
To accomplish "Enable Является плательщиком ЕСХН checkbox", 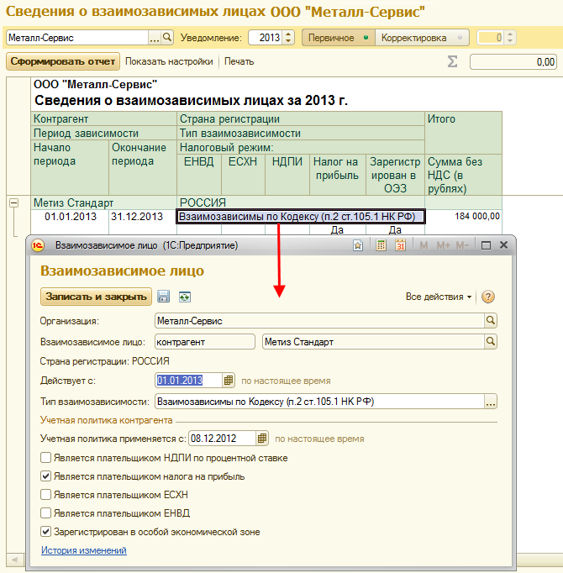I will (45, 494).
